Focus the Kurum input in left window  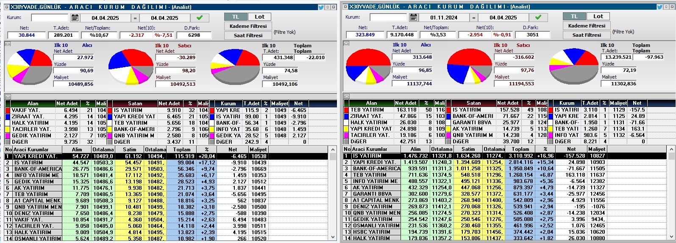[50, 18]
